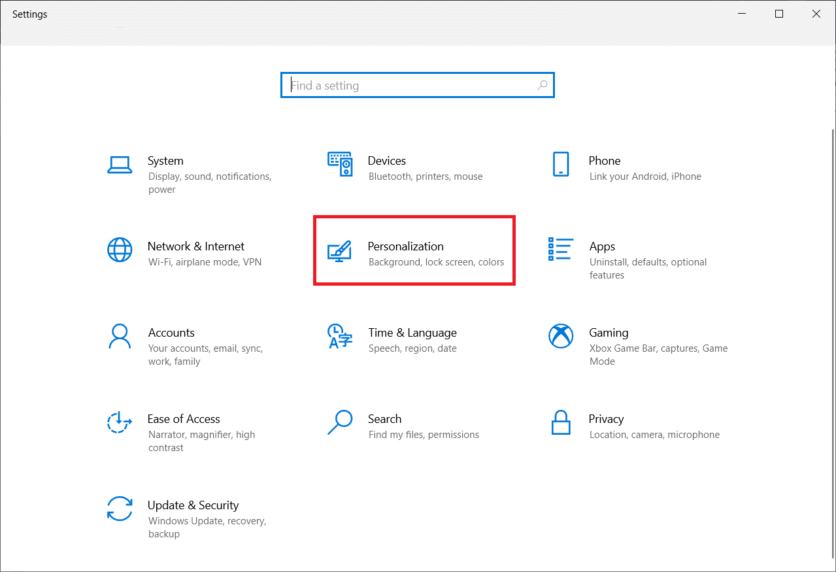This screenshot has width=836, height=572.
Task: Open the Gaming category title
Action: pyautogui.click(x=609, y=333)
